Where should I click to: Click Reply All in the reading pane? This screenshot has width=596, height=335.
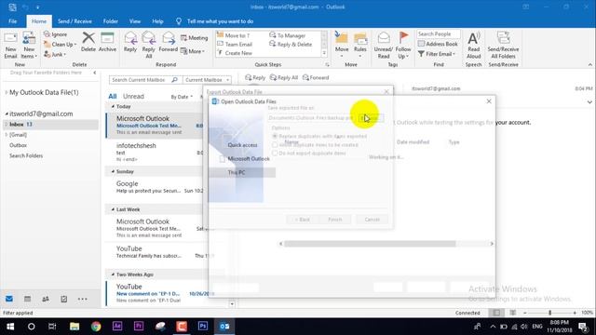(x=283, y=77)
